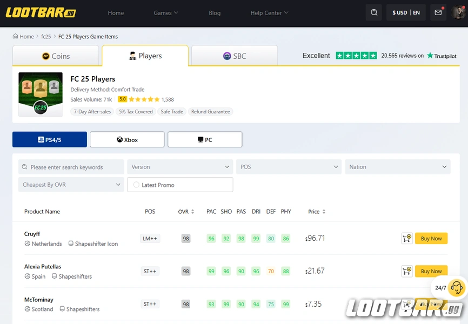Switch to the SBC tab
Image resolution: width=468 pixels, height=324 pixels.
tap(235, 56)
